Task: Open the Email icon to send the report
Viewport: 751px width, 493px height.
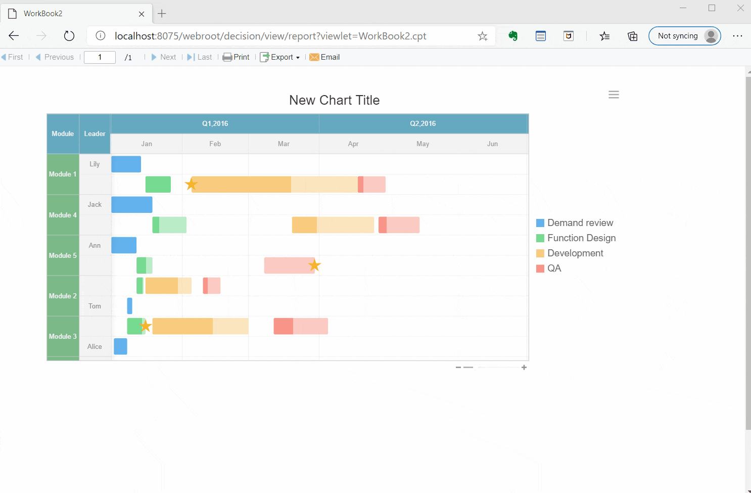Action: pyautogui.click(x=315, y=57)
